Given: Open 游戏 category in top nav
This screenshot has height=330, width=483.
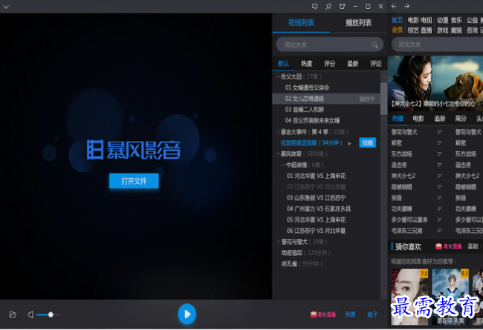Looking at the screenshot, I should click(x=442, y=30).
